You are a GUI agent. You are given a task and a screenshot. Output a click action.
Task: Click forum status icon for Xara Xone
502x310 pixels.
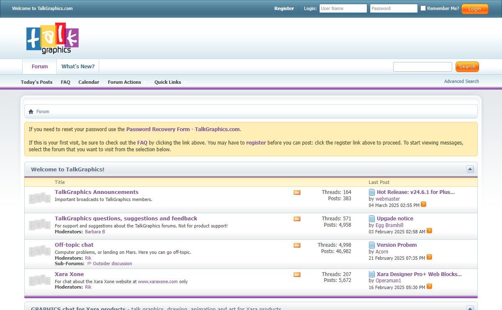40,280
